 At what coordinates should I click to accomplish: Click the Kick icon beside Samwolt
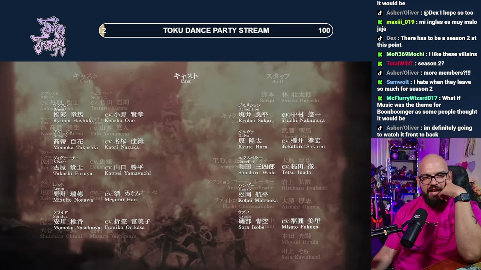pyautogui.click(x=380, y=82)
